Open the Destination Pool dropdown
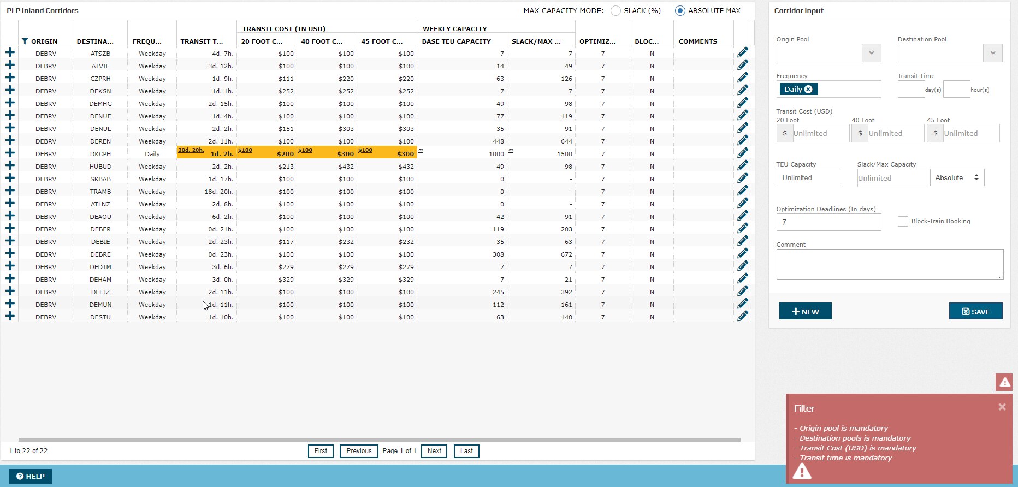Viewport: 1018px width, 487px height. click(x=992, y=53)
